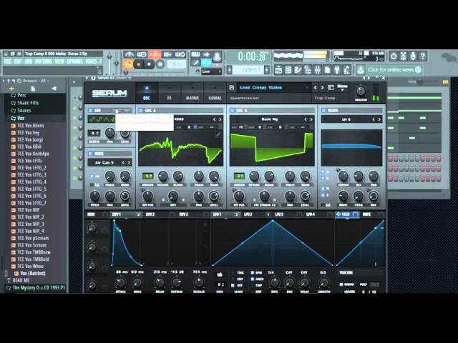This screenshot has height=343, width=458.
Task: Go to the previous Serum preset arrow
Action: pos(315,87)
